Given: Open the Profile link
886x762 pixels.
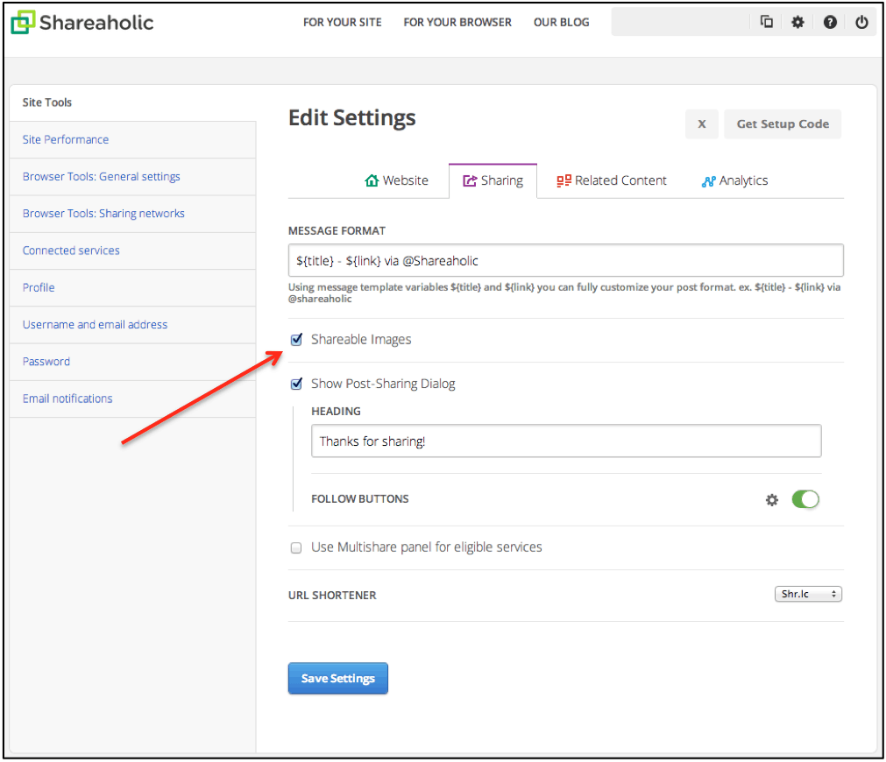Looking at the screenshot, I should [39, 287].
